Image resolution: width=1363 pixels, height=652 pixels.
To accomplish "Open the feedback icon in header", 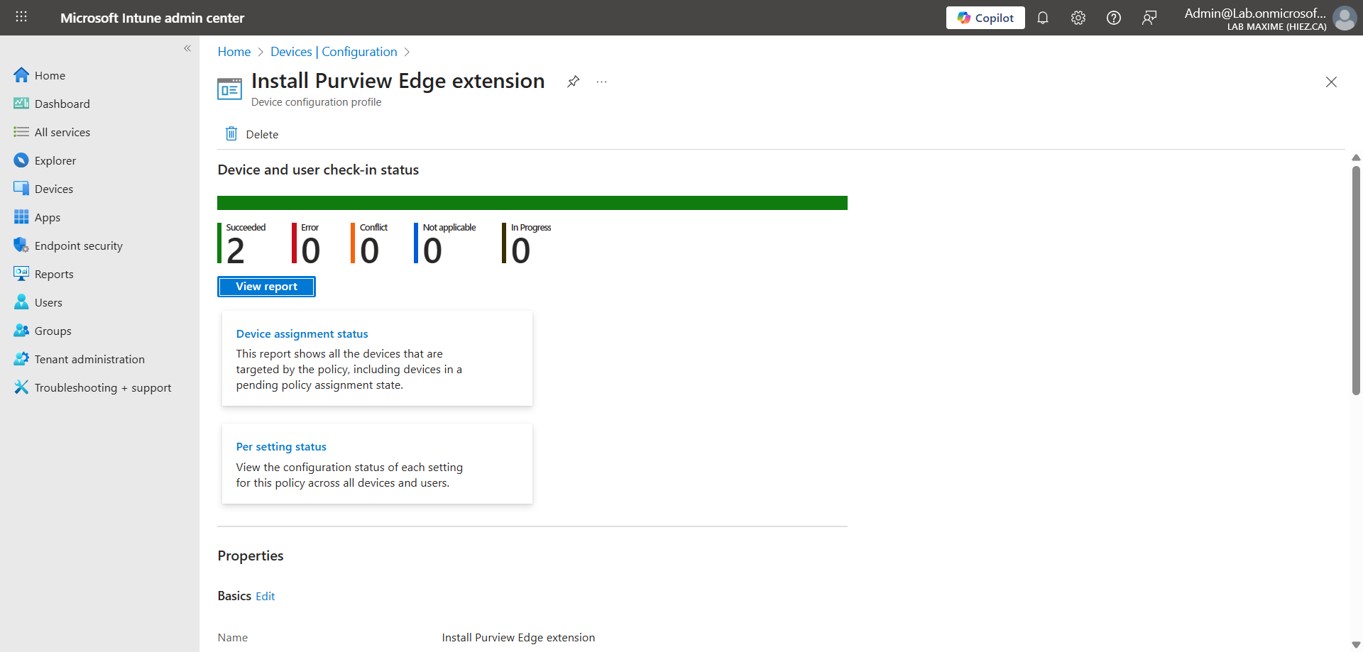I will pyautogui.click(x=1149, y=18).
